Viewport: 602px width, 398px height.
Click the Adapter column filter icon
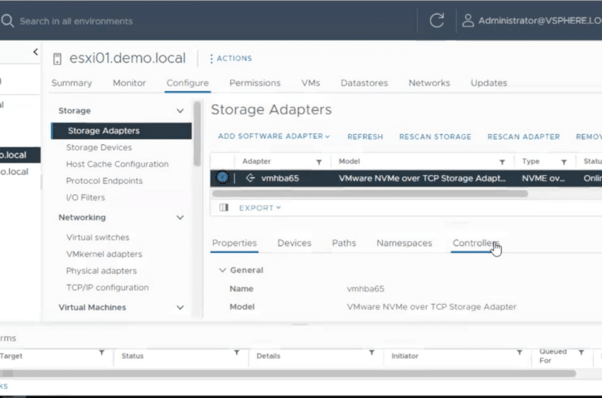[x=319, y=162]
